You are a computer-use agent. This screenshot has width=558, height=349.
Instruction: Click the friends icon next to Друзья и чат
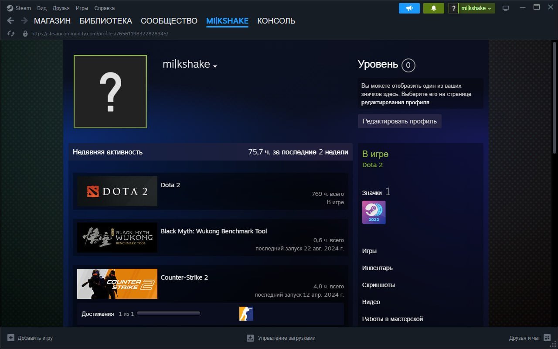(x=547, y=338)
